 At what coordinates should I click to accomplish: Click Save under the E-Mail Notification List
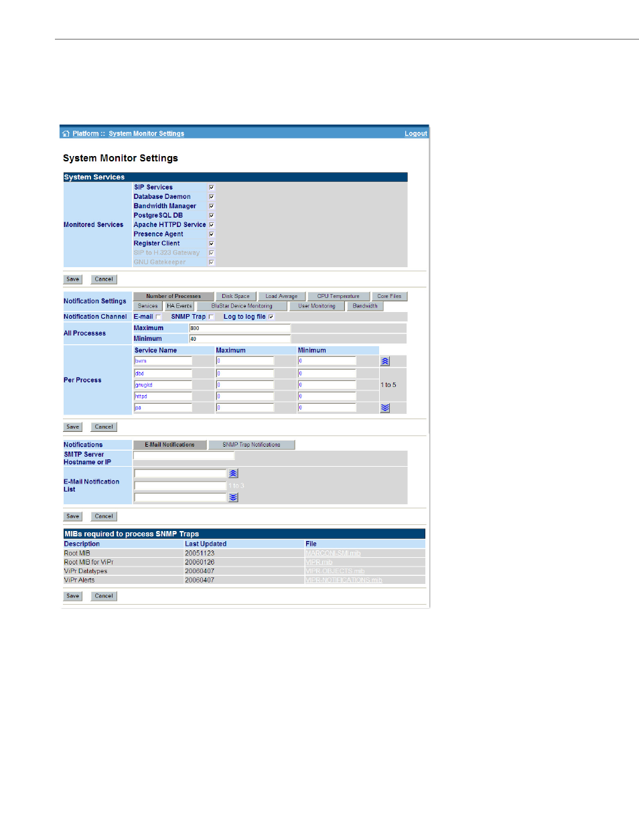73,516
